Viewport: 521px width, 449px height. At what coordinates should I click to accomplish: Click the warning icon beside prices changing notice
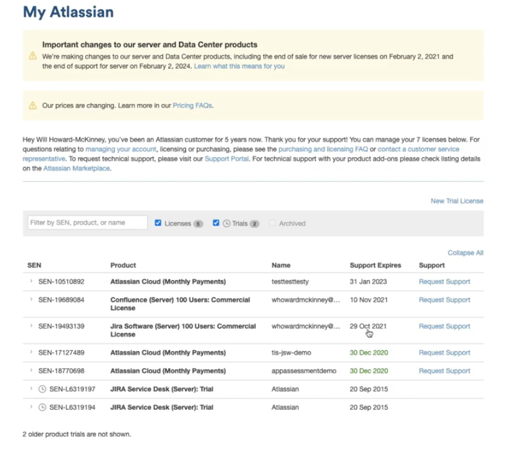coord(33,105)
